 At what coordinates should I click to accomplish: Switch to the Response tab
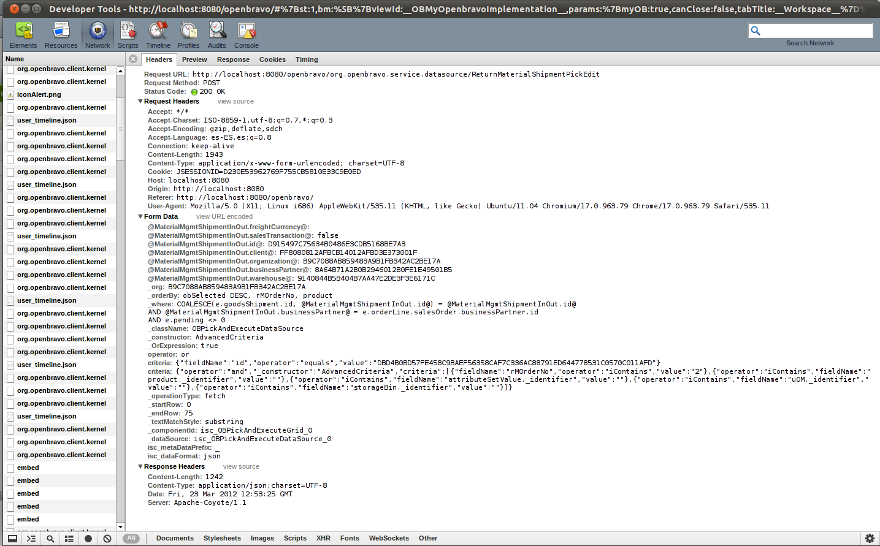click(233, 59)
